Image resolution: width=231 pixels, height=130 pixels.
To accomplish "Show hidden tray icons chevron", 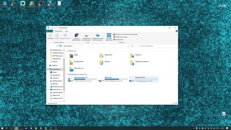I will 194,128.
